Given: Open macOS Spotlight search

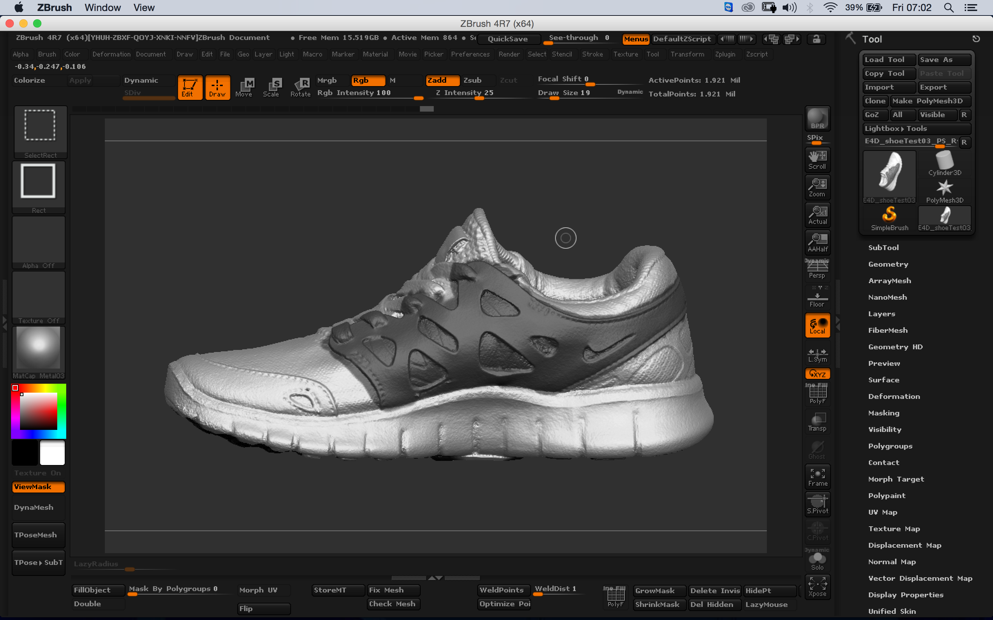Looking at the screenshot, I should 948,7.
